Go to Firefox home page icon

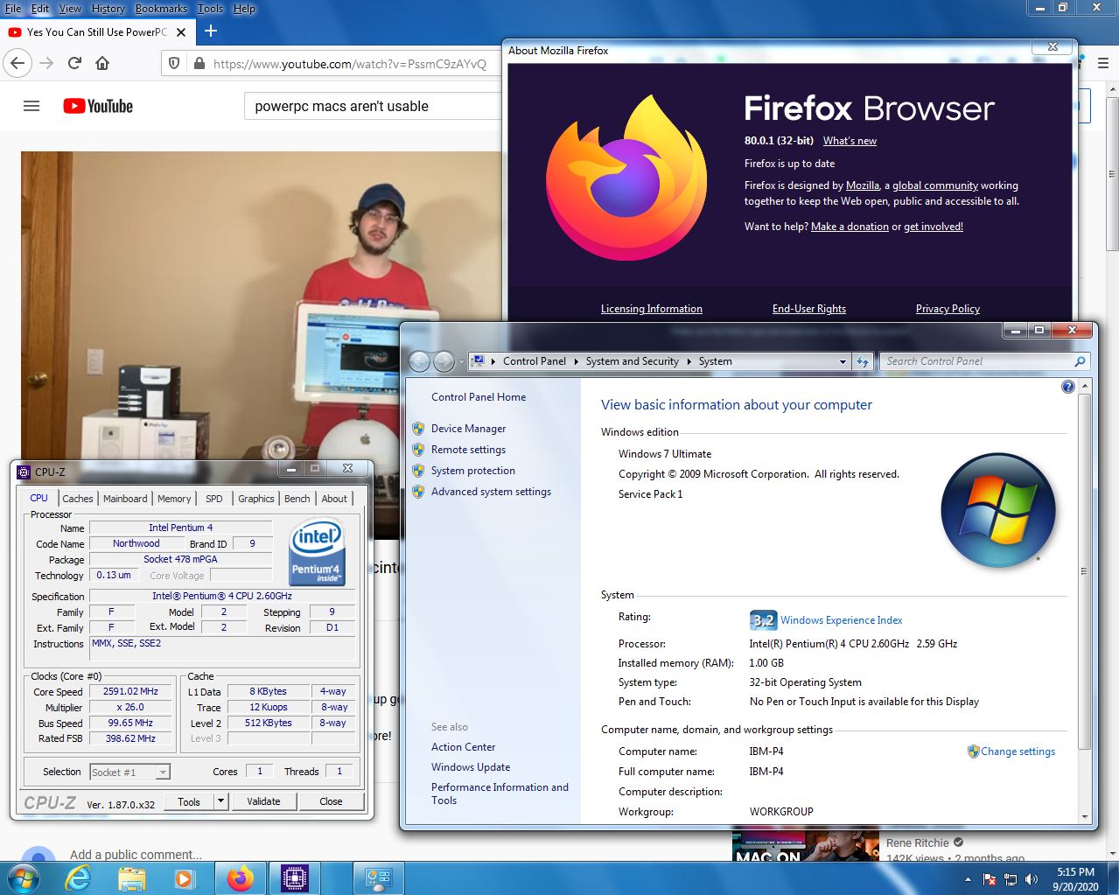(x=102, y=63)
